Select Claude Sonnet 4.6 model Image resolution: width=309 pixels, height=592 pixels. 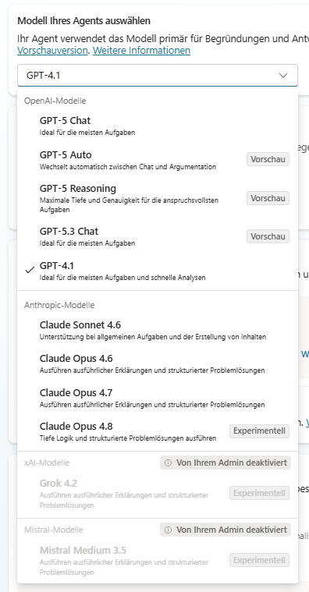(158, 331)
